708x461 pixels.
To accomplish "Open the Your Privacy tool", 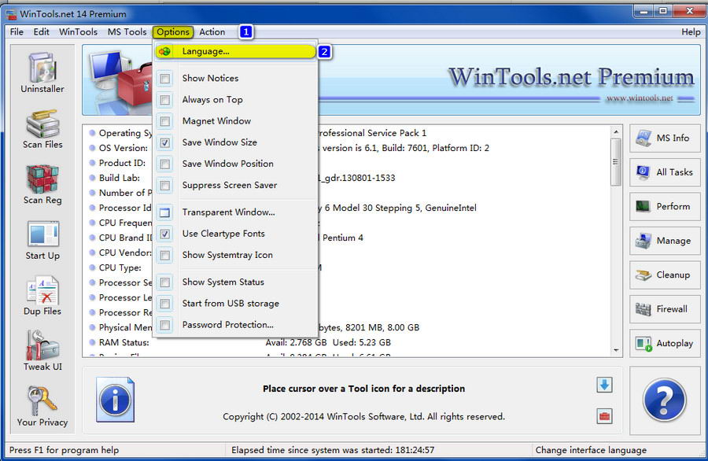I will 42,407.
